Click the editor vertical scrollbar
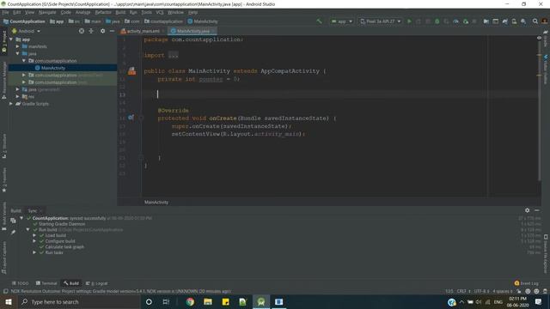Screen dimensions: 550x309 point(539,109)
